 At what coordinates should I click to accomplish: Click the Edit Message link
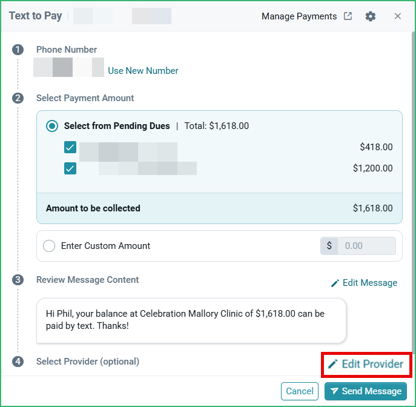pos(370,283)
